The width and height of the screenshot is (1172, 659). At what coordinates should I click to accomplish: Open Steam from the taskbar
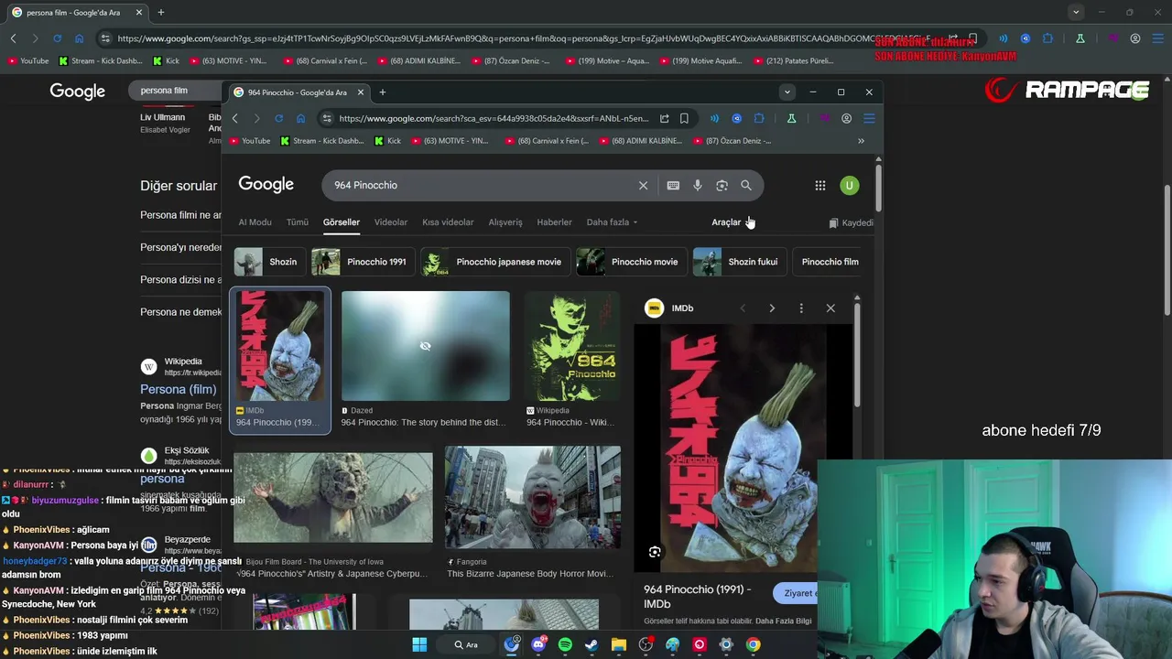[x=591, y=644]
